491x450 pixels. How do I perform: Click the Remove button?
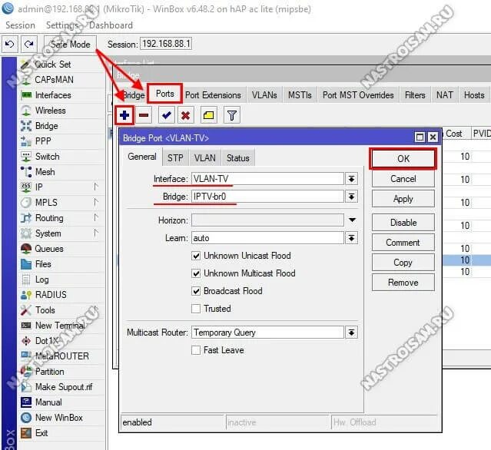click(x=403, y=283)
